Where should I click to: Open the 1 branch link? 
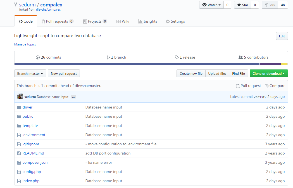116,57
